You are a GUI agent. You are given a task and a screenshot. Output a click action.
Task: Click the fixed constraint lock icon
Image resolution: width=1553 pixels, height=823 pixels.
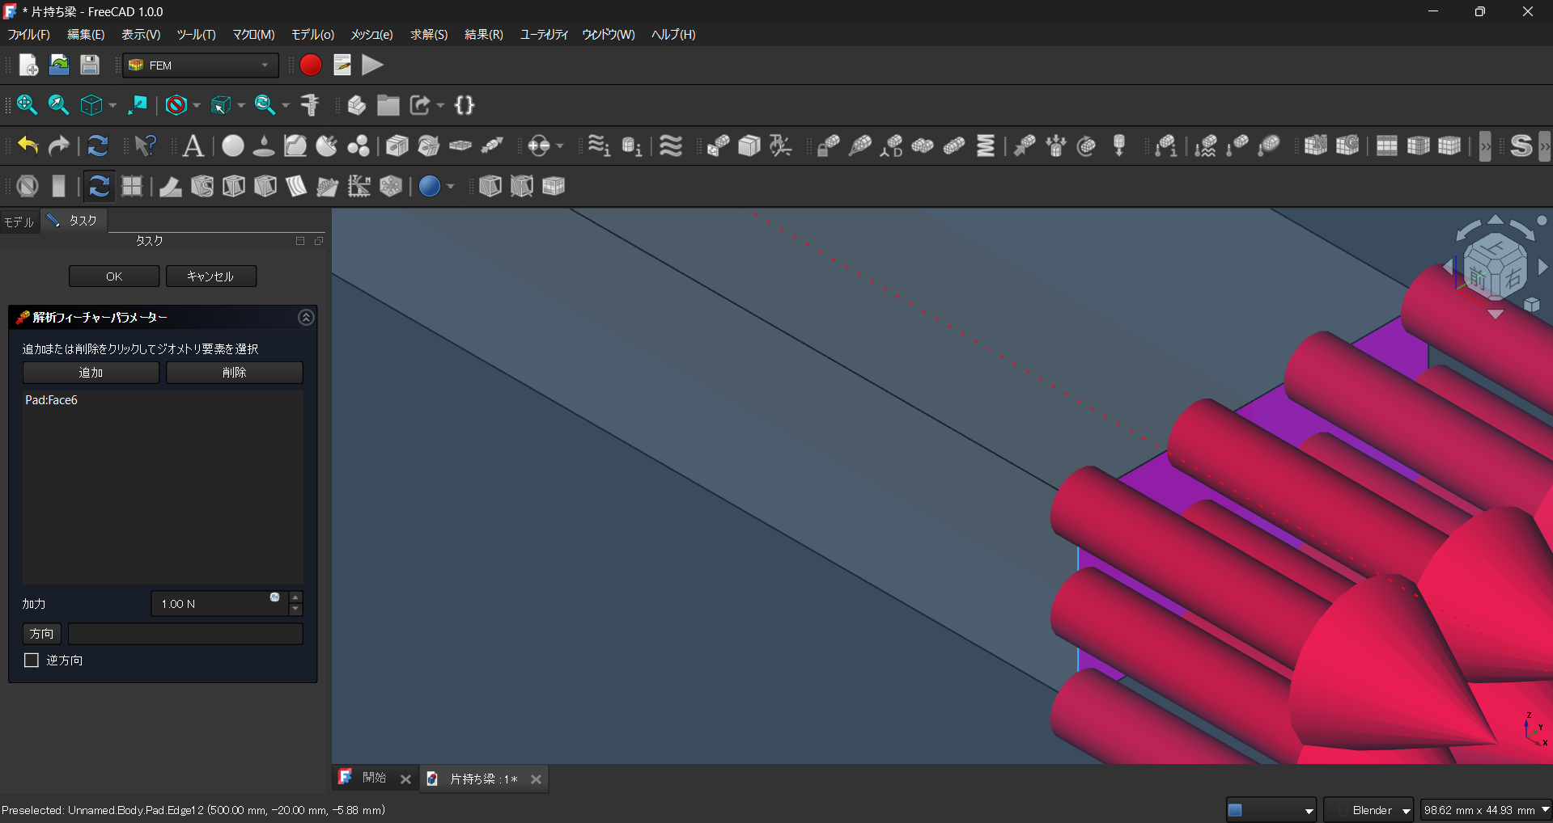(828, 146)
